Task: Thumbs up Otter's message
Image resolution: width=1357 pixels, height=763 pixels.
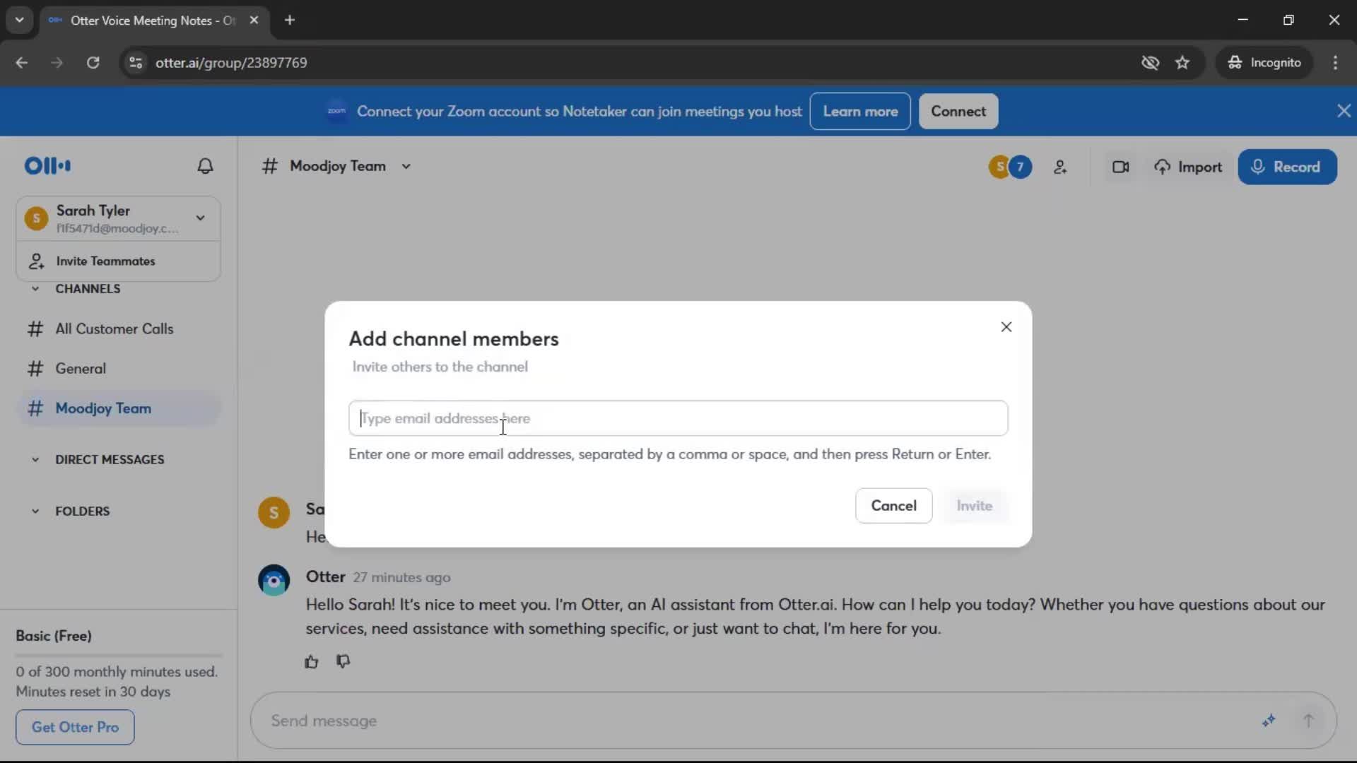Action: (x=312, y=662)
